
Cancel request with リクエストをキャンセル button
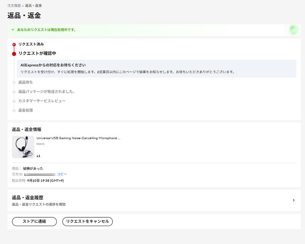(88, 222)
